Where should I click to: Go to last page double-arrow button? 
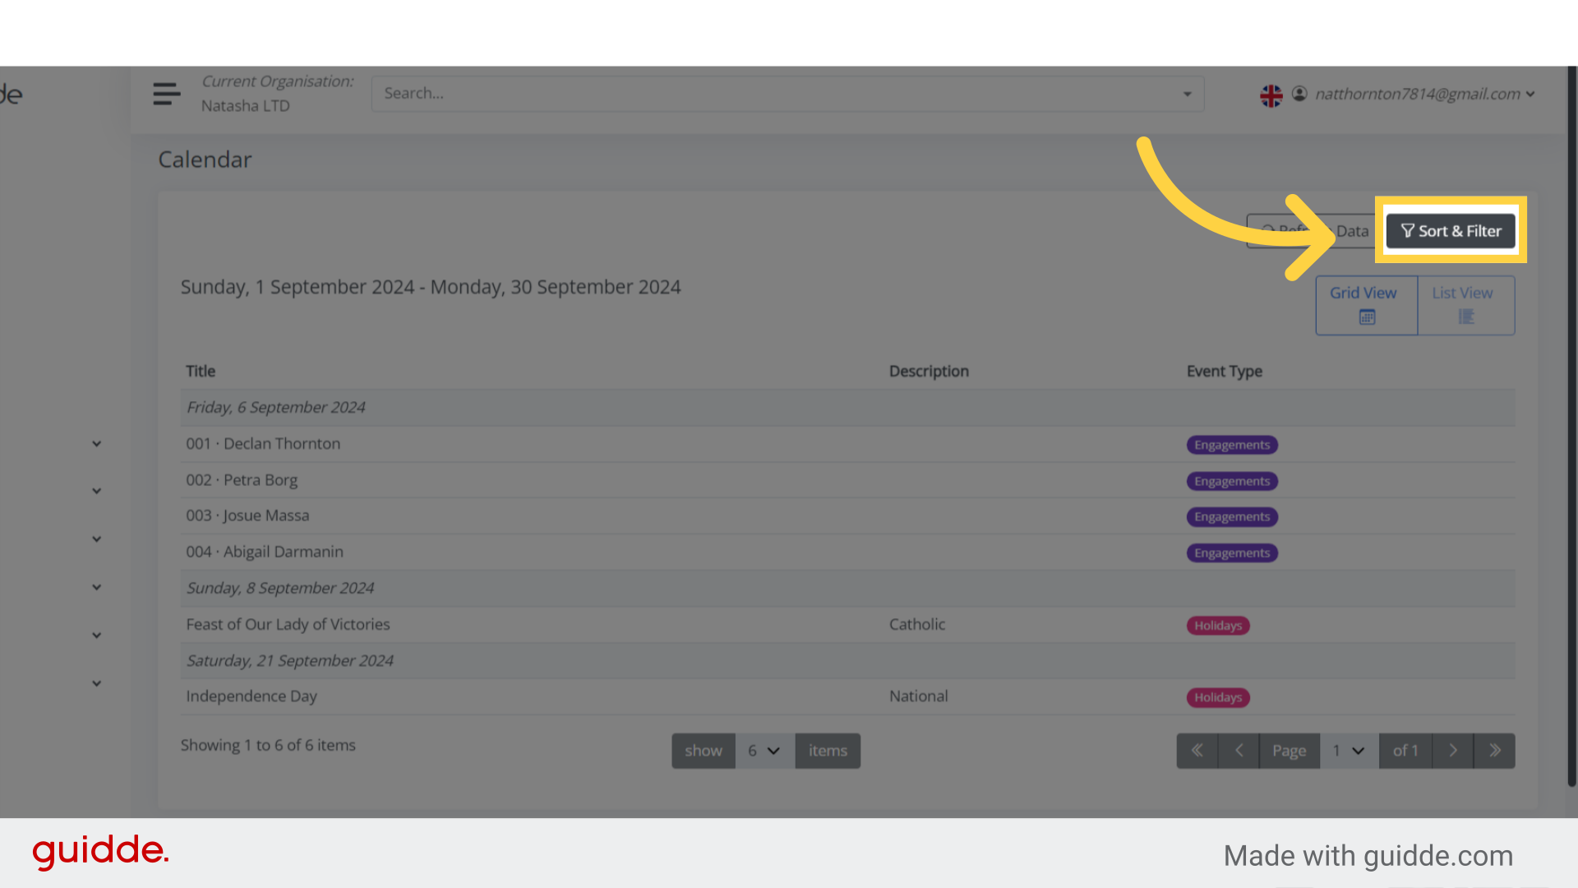point(1494,751)
